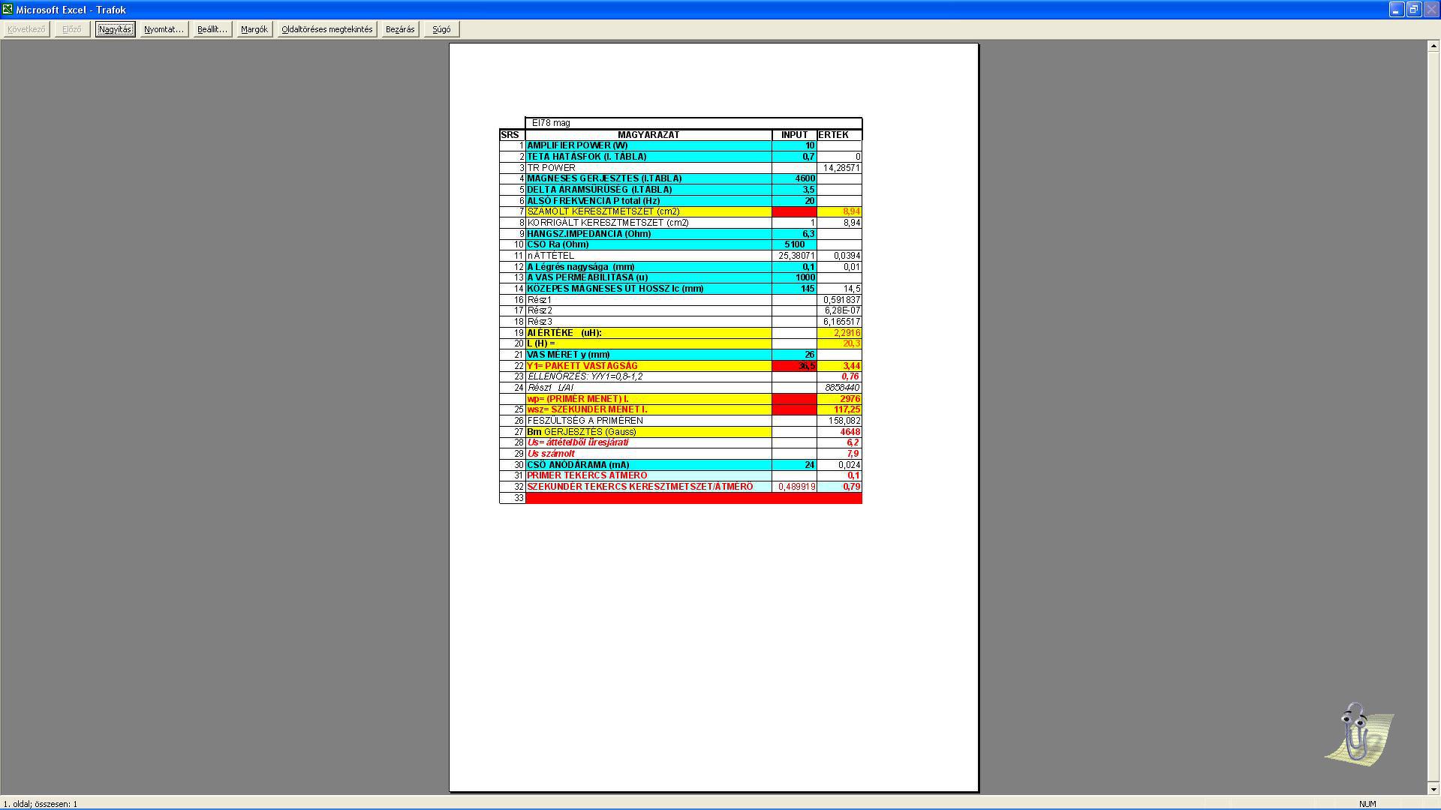Click the EI78 mag title cell

(693, 123)
